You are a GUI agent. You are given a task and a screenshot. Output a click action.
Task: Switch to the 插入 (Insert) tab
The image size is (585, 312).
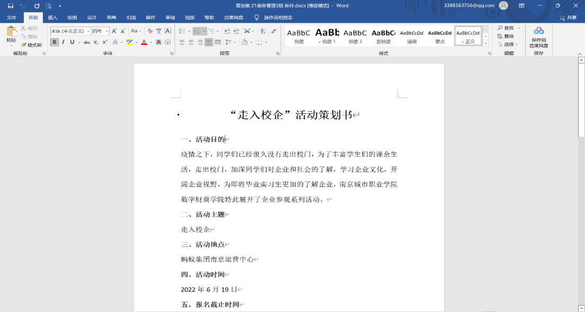[52, 17]
